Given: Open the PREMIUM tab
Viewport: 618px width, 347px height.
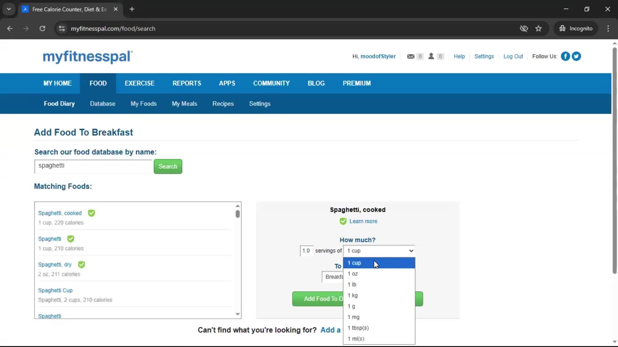Looking at the screenshot, I should (357, 83).
